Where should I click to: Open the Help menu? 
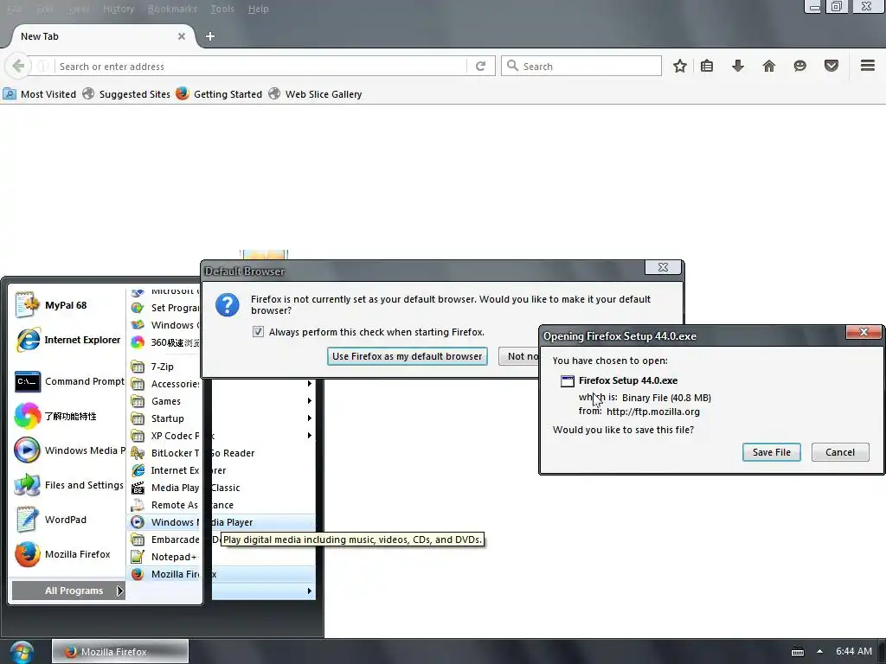click(258, 9)
